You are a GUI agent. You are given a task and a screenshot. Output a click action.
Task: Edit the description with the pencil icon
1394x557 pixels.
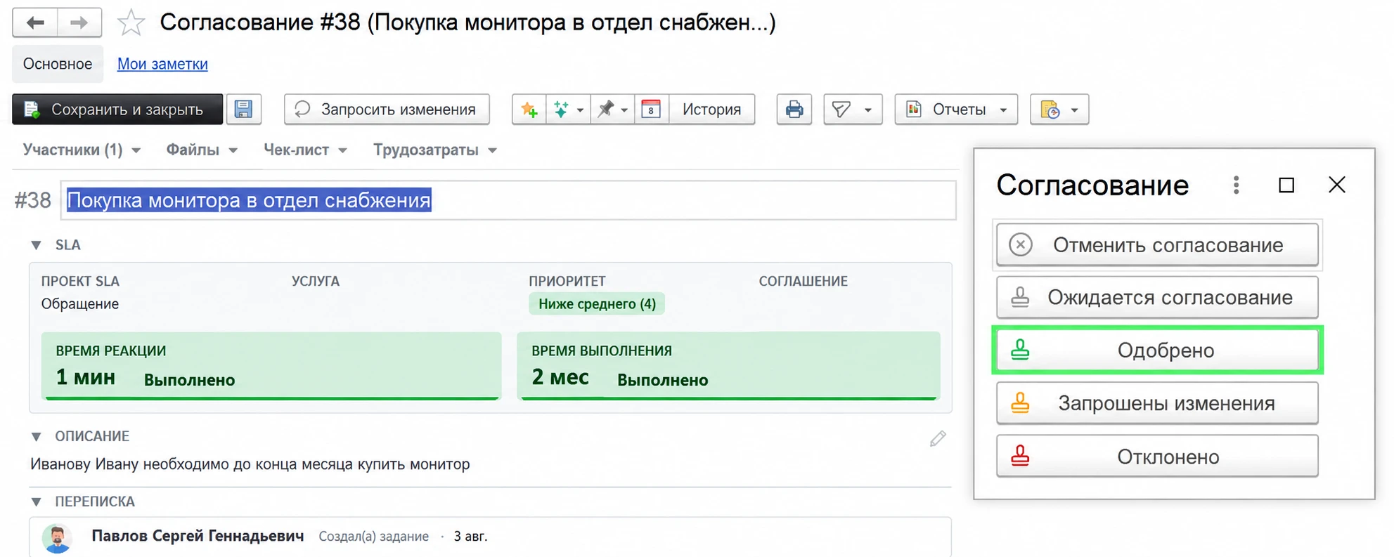[x=938, y=439]
